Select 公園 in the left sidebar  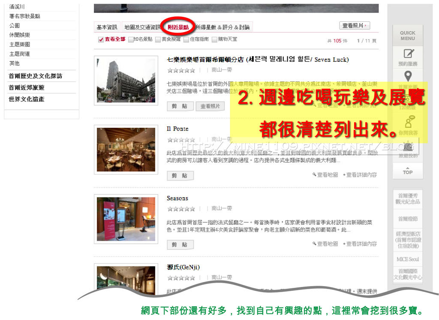(x=15, y=25)
